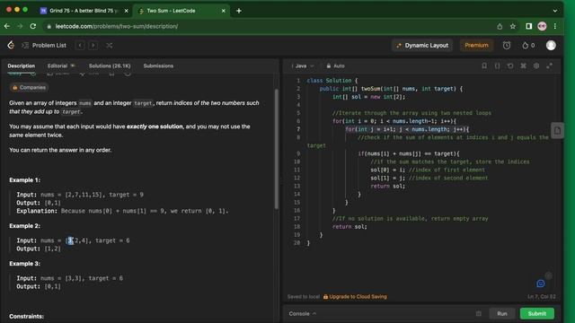This screenshot has height=323, width=575.
Task: Click the Premium button
Action: point(476,46)
